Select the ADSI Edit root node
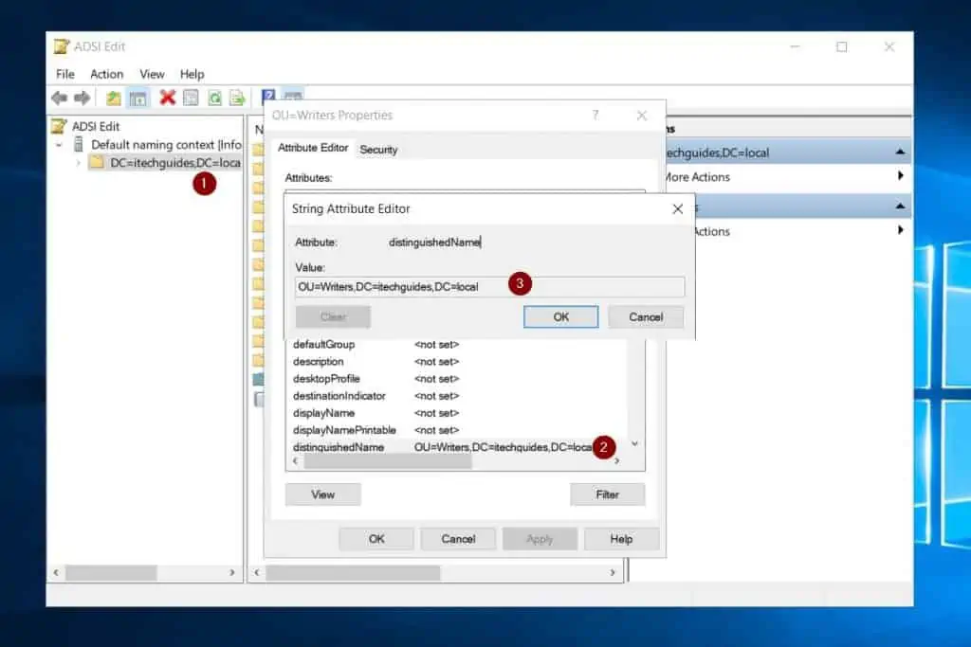The height and width of the screenshot is (647, 971). (93, 126)
